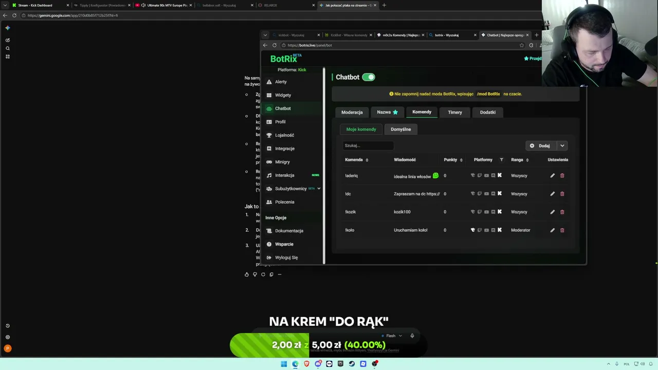The width and height of the screenshot is (658, 370).
Task: Regenerate the Gemini response
Action: (263, 274)
